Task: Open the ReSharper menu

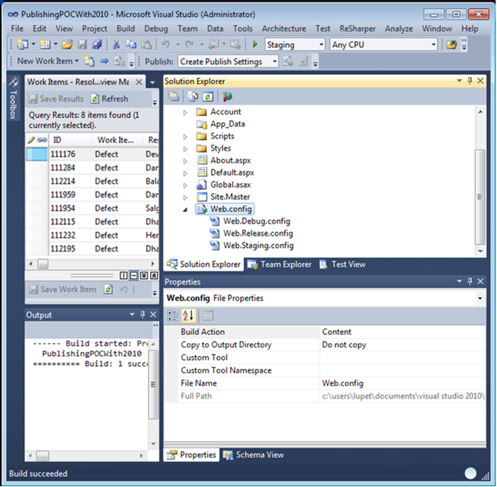Action: (358, 29)
